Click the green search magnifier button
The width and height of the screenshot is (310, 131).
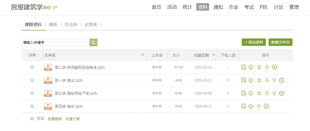click(93, 42)
